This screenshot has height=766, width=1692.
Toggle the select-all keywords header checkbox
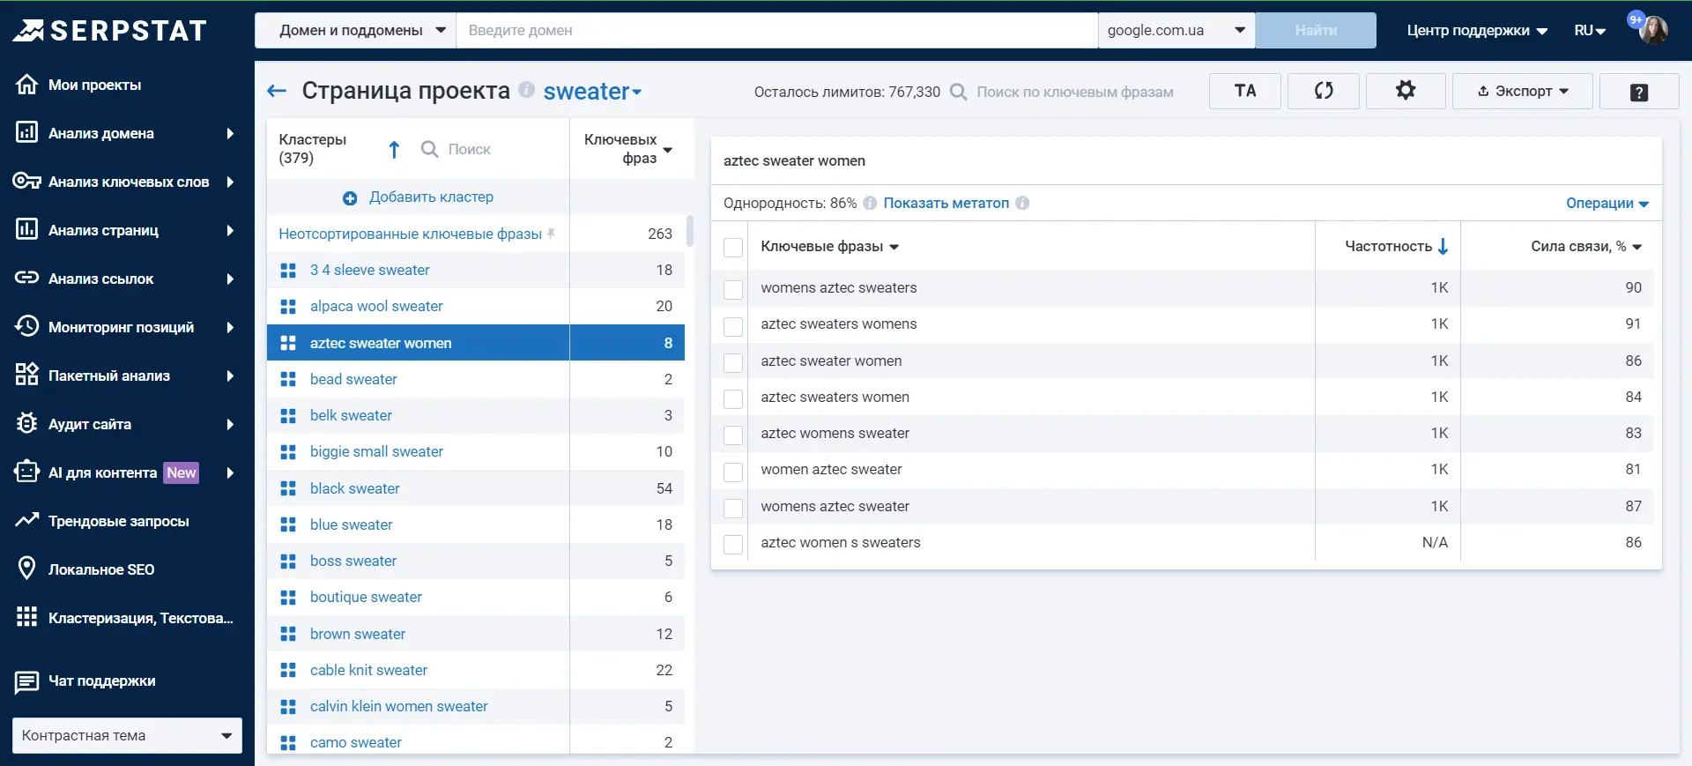(x=733, y=248)
